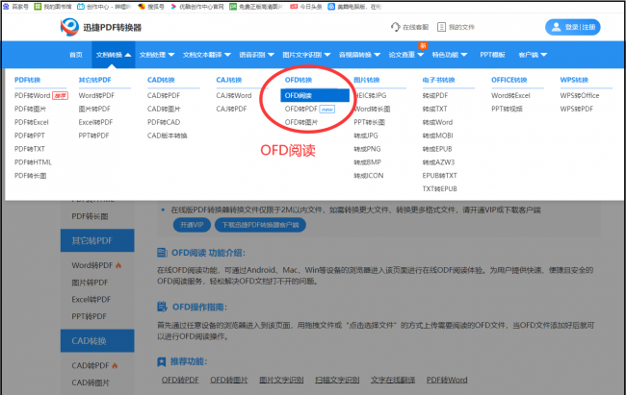The height and width of the screenshot is (395, 626).
Task: Select PDF转Excel menu entry
Action: [32, 122]
